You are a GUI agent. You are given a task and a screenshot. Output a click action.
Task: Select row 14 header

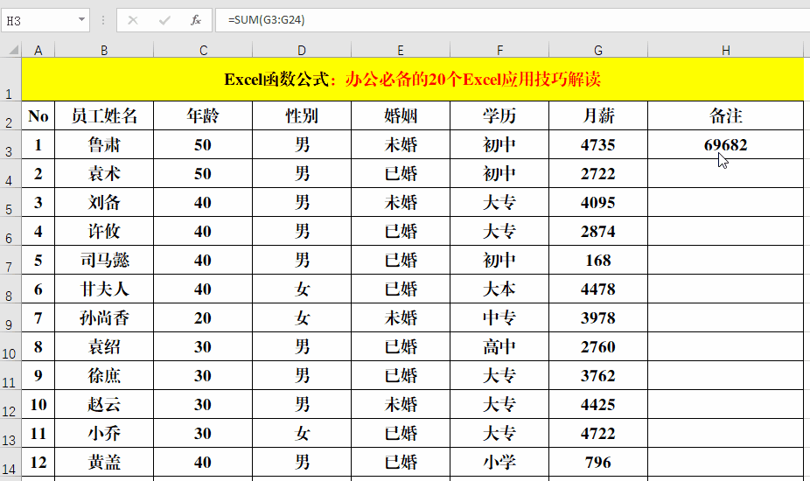tap(10, 462)
